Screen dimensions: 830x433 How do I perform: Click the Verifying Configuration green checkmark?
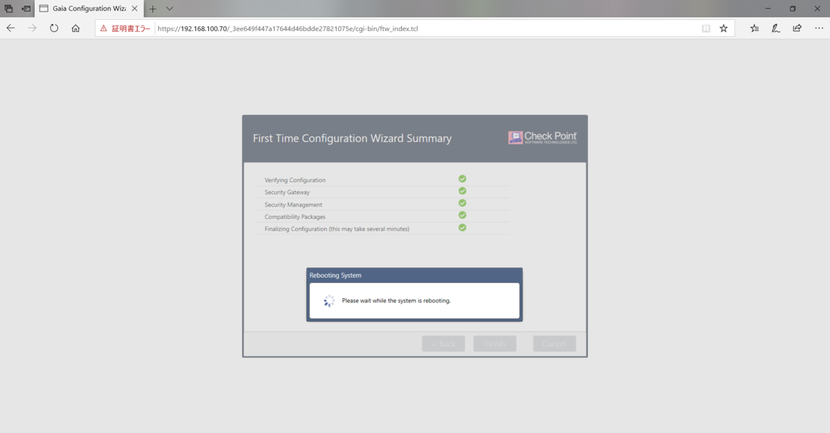click(x=462, y=179)
